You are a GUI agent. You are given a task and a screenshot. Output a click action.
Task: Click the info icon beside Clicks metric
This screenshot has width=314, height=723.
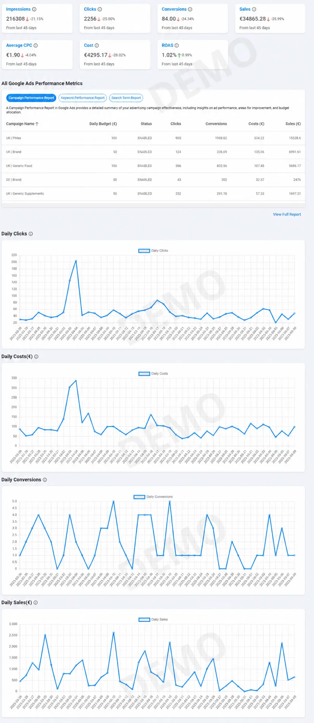coord(100,9)
